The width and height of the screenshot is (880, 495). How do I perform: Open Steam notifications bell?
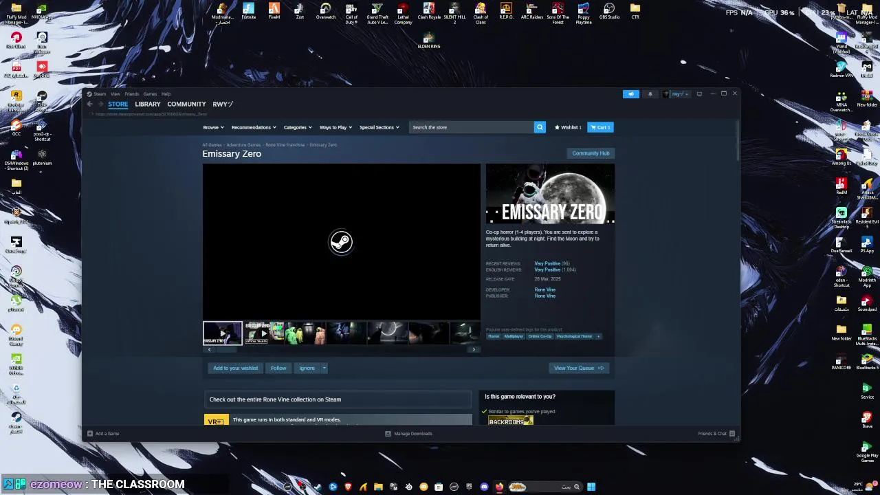point(650,93)
